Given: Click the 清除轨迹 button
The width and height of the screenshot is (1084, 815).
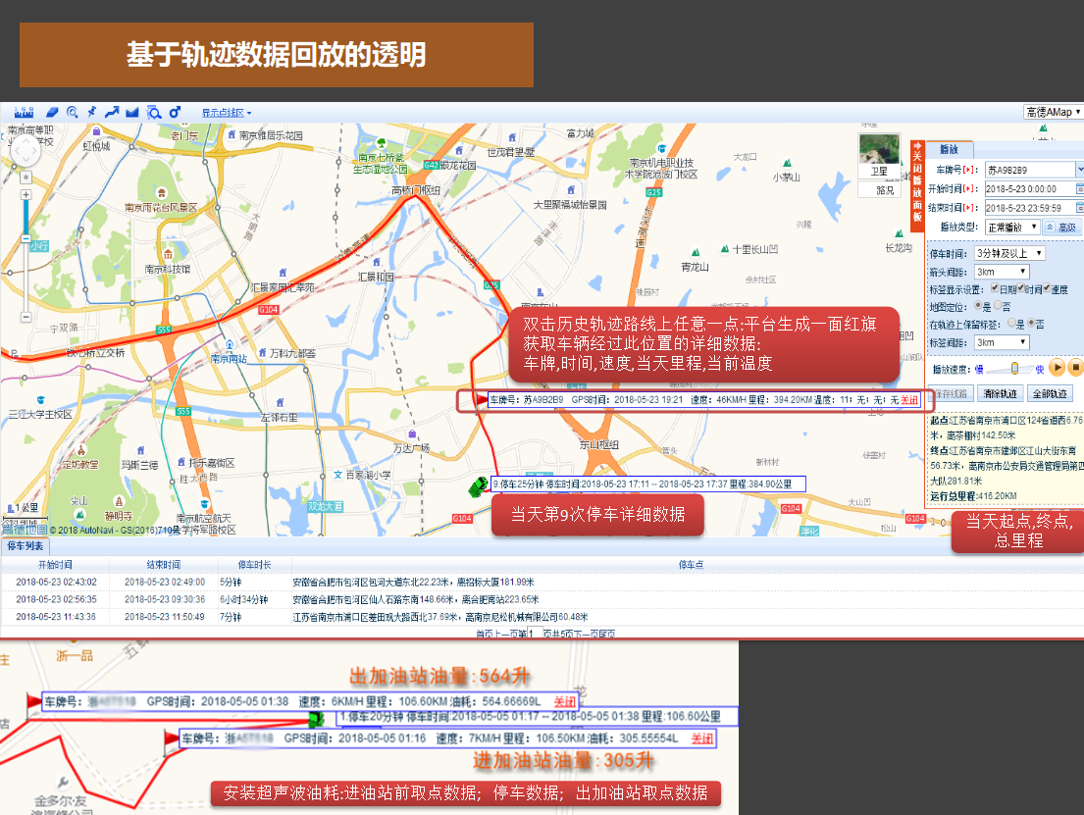Looking at the screenshot, I should (1001, 393).
